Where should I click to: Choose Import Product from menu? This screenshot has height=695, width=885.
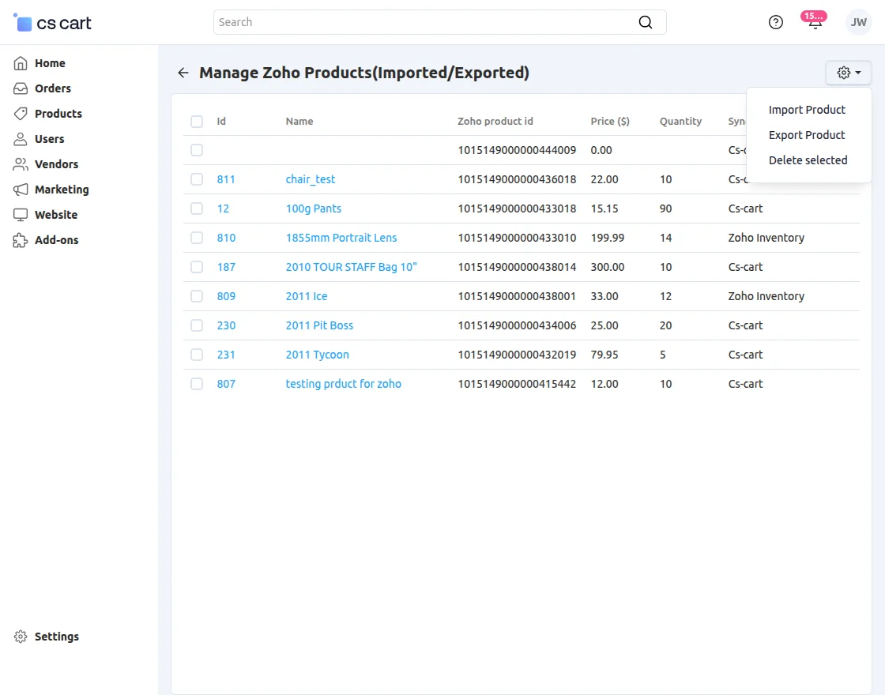[807, 110]
